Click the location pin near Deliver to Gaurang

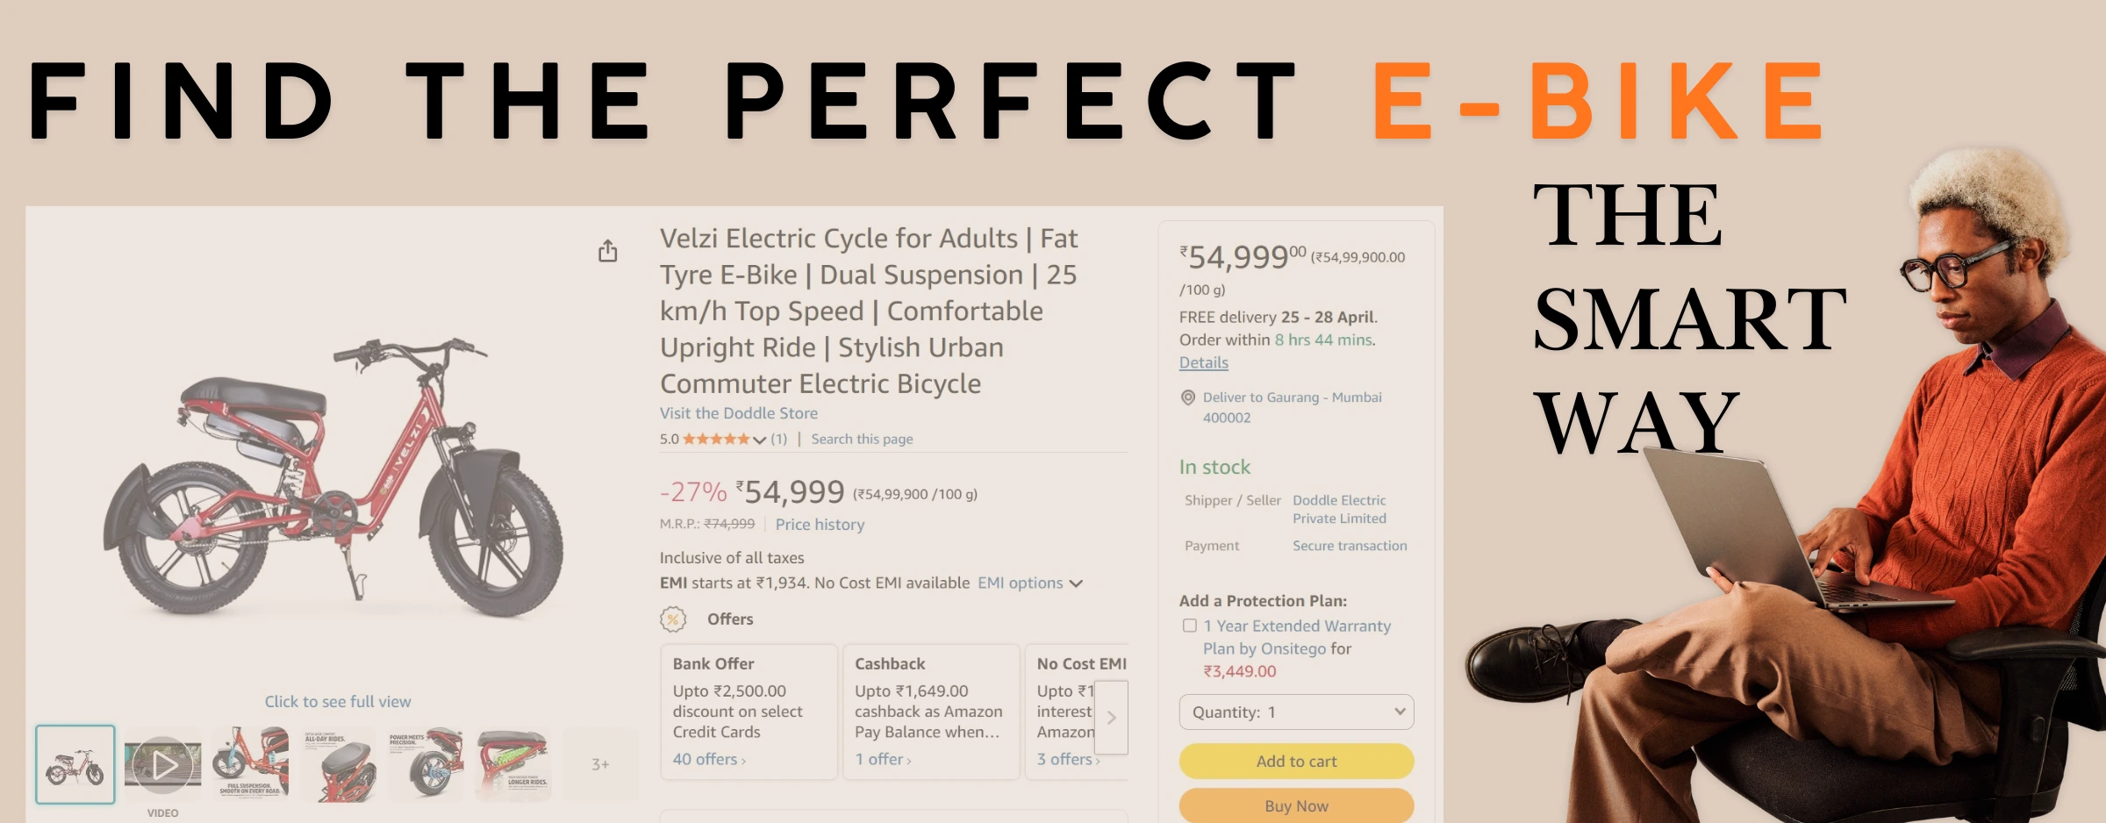(x=1186, y=398)
